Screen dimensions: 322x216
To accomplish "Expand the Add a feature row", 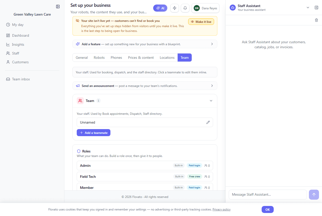I will tap(145, 44).
